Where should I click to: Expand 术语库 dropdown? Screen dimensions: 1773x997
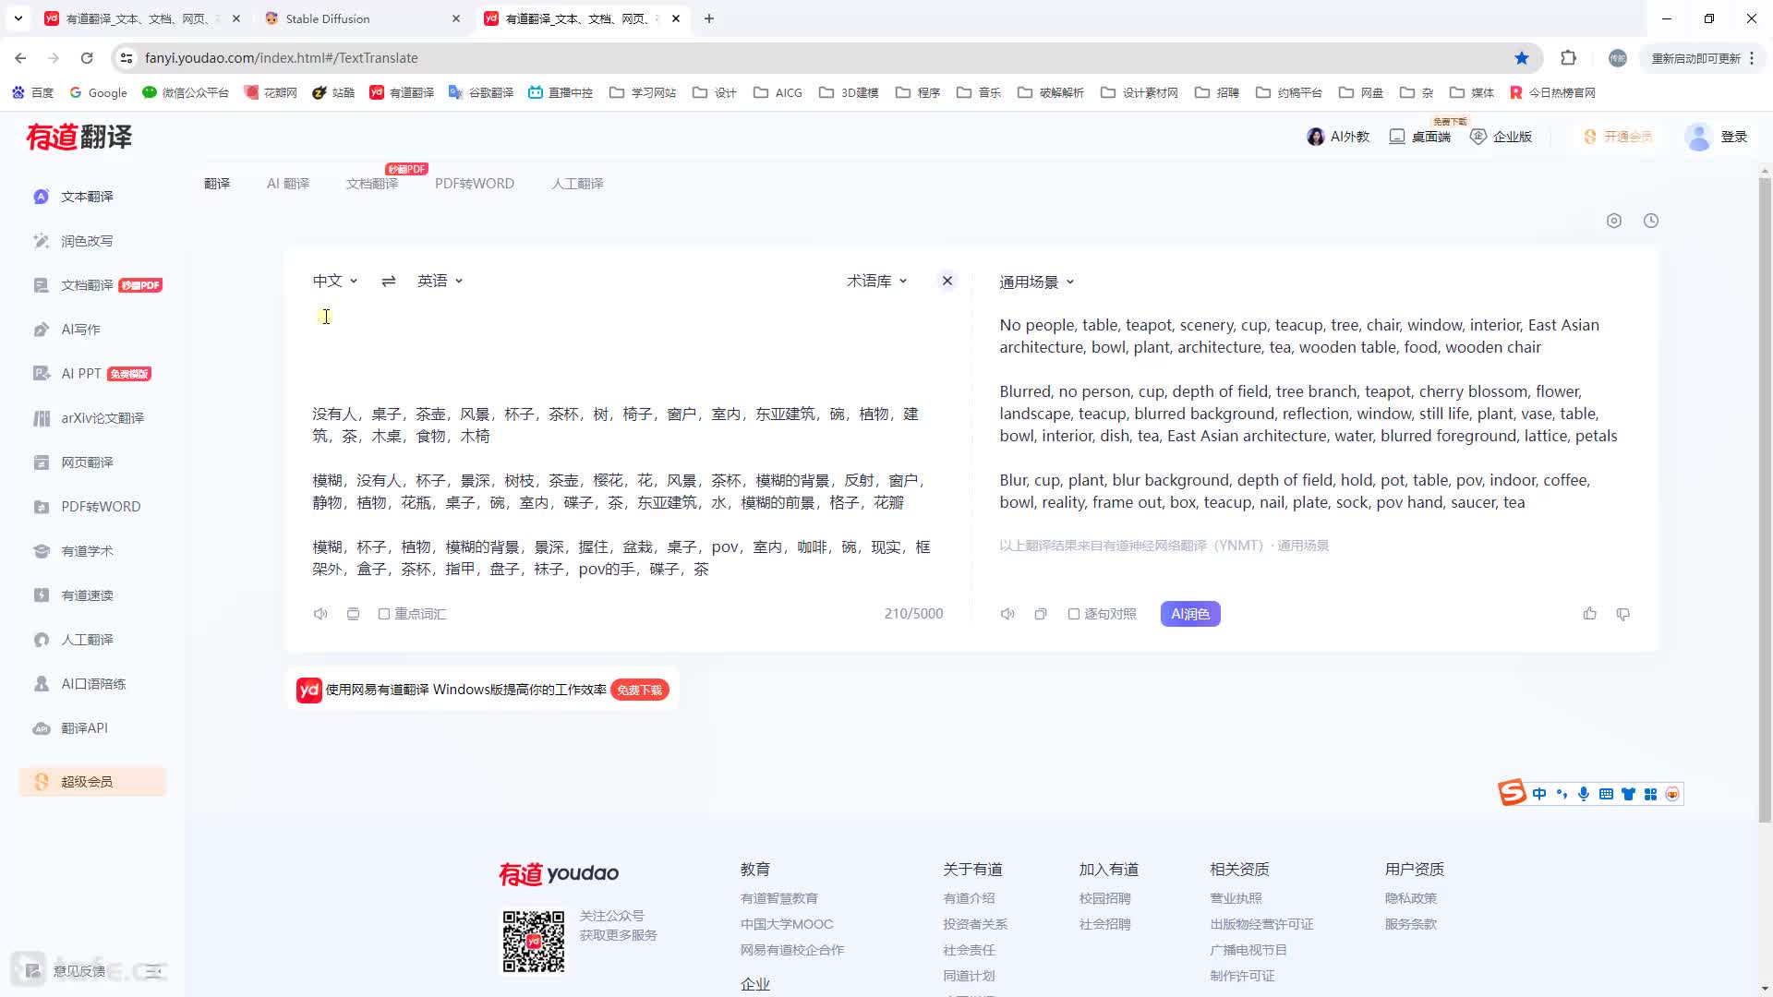tap(877, 281)
